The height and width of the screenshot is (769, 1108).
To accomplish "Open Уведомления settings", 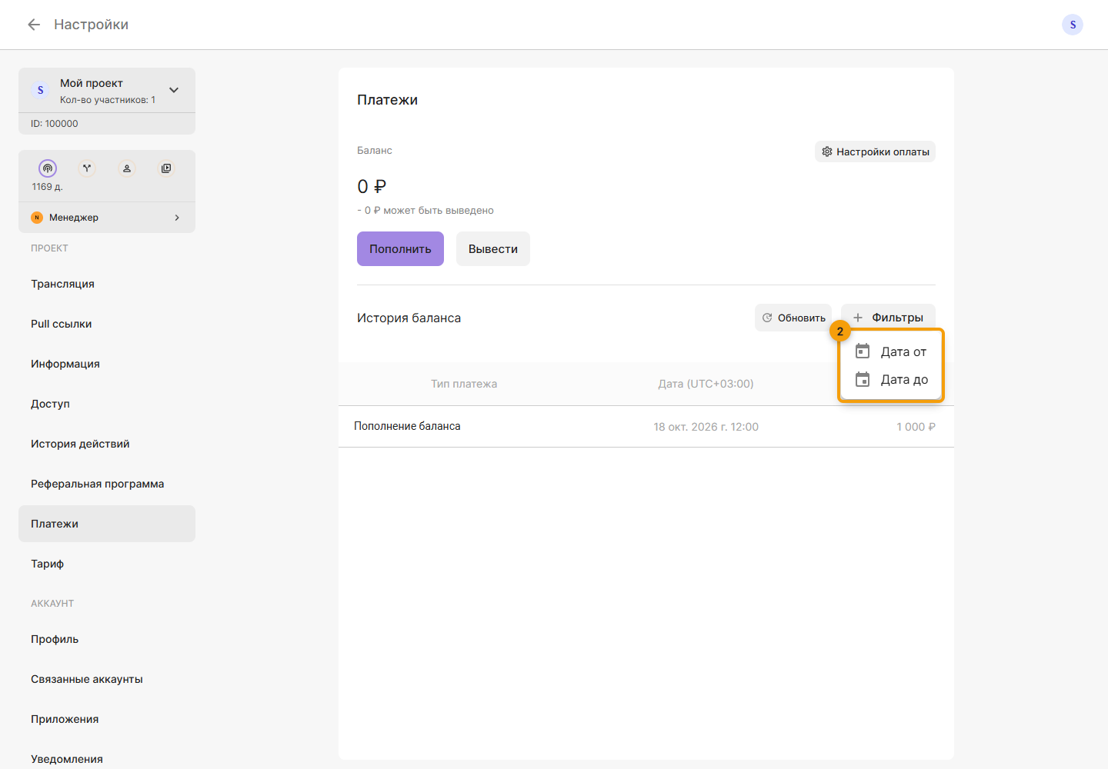I will point(107,757).
